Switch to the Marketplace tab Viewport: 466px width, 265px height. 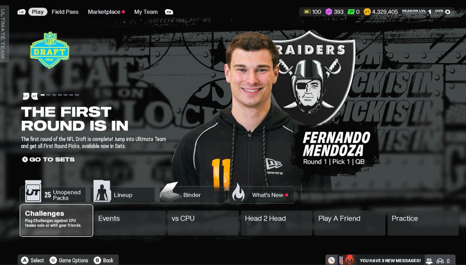pyautogui.click(x=104, y=12)
